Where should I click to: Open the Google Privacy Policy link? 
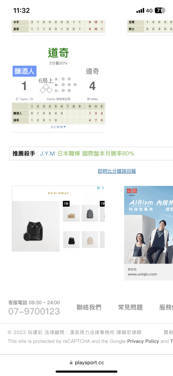pos(143,341)
